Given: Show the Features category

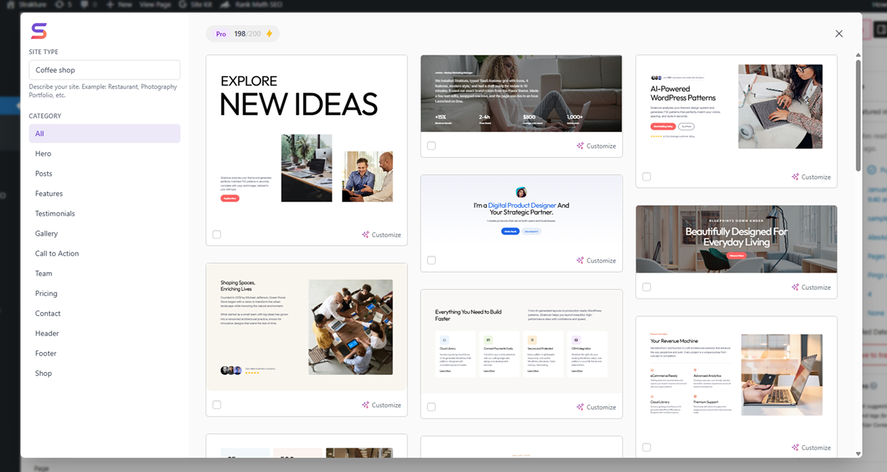Looking at the screenshot, I should (105, 194).
